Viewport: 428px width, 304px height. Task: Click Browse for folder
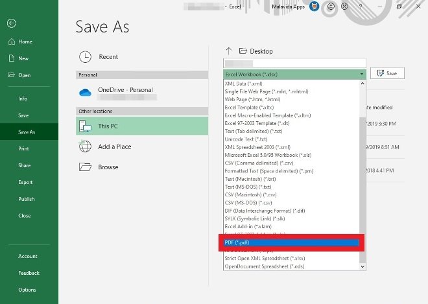click(x=142, y=167)
